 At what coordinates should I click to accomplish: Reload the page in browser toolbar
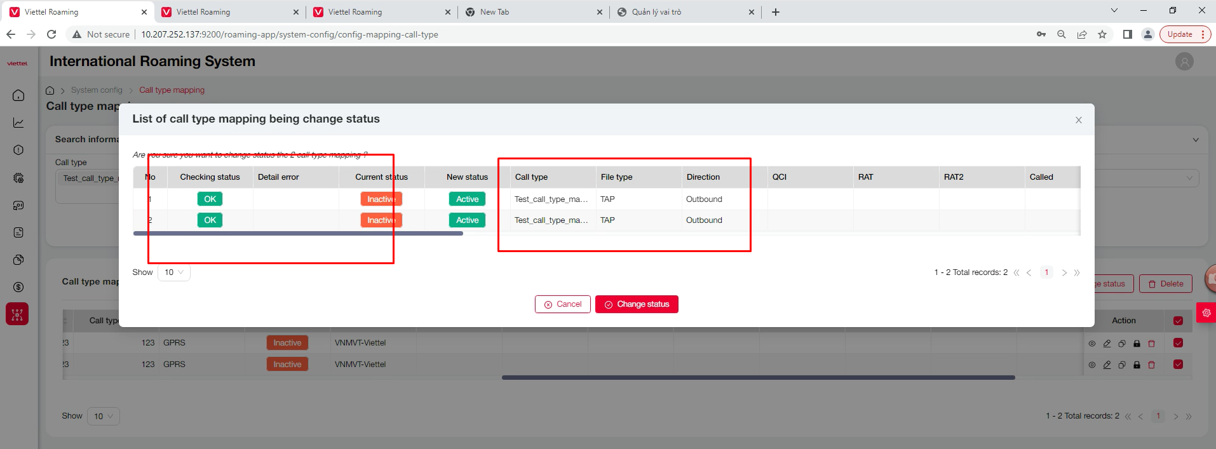click(x=51, y=34)
